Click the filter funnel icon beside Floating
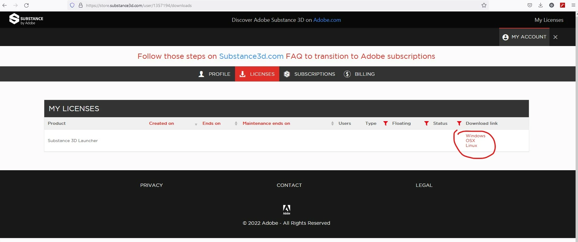The height and width of the screenshot is (242, 578). click(x=426, y=123)
